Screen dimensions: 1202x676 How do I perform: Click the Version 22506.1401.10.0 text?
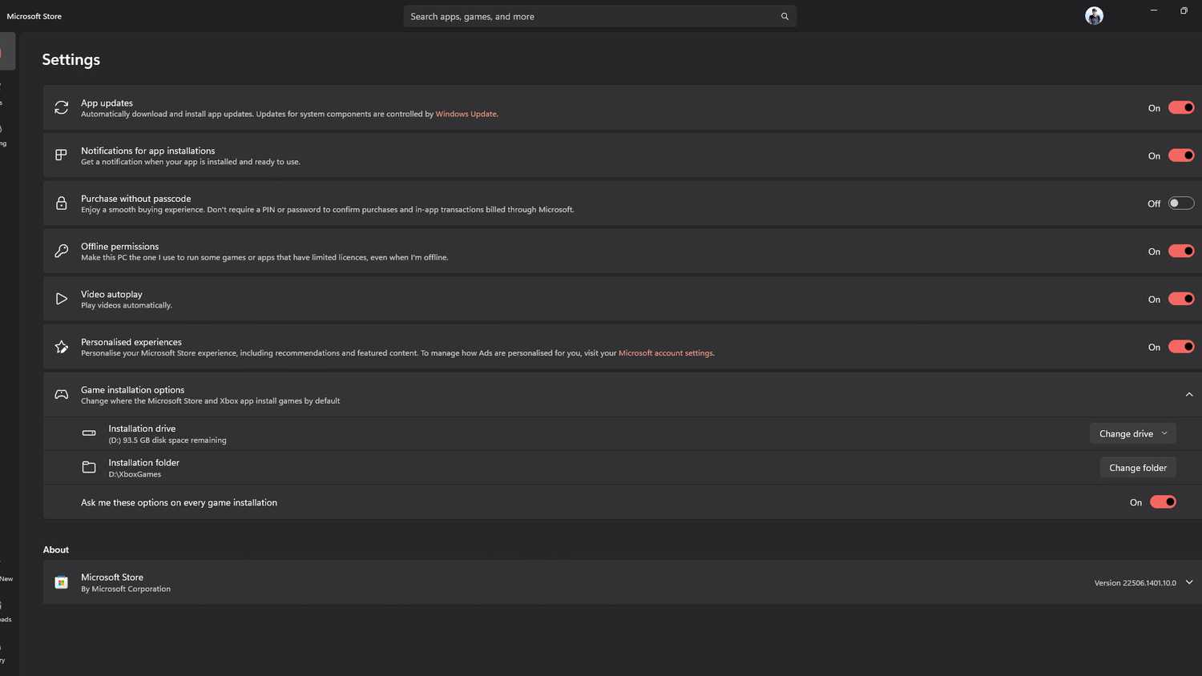pyautogui.click(x=1135, y=583)
